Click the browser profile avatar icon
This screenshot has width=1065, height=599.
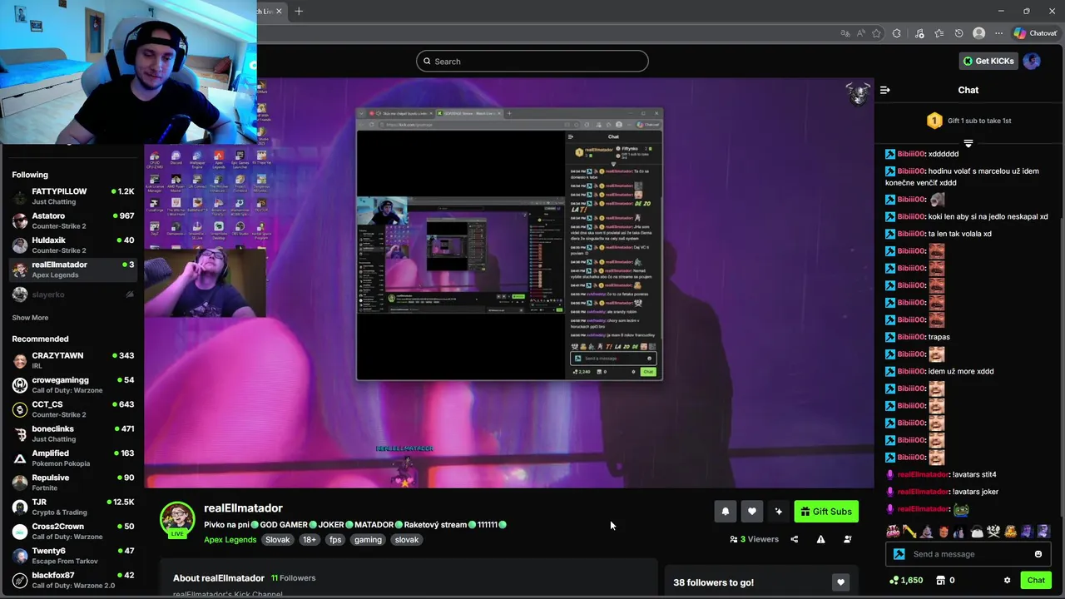click(x=978, y=33)
